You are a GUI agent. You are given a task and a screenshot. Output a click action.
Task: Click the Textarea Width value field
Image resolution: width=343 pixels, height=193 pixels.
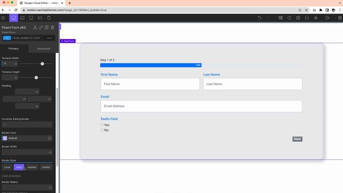click(x=8, y=64)
